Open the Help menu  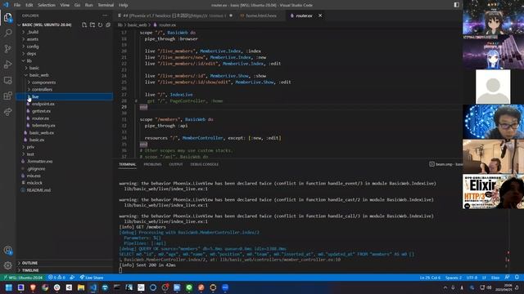pos(124,5)
